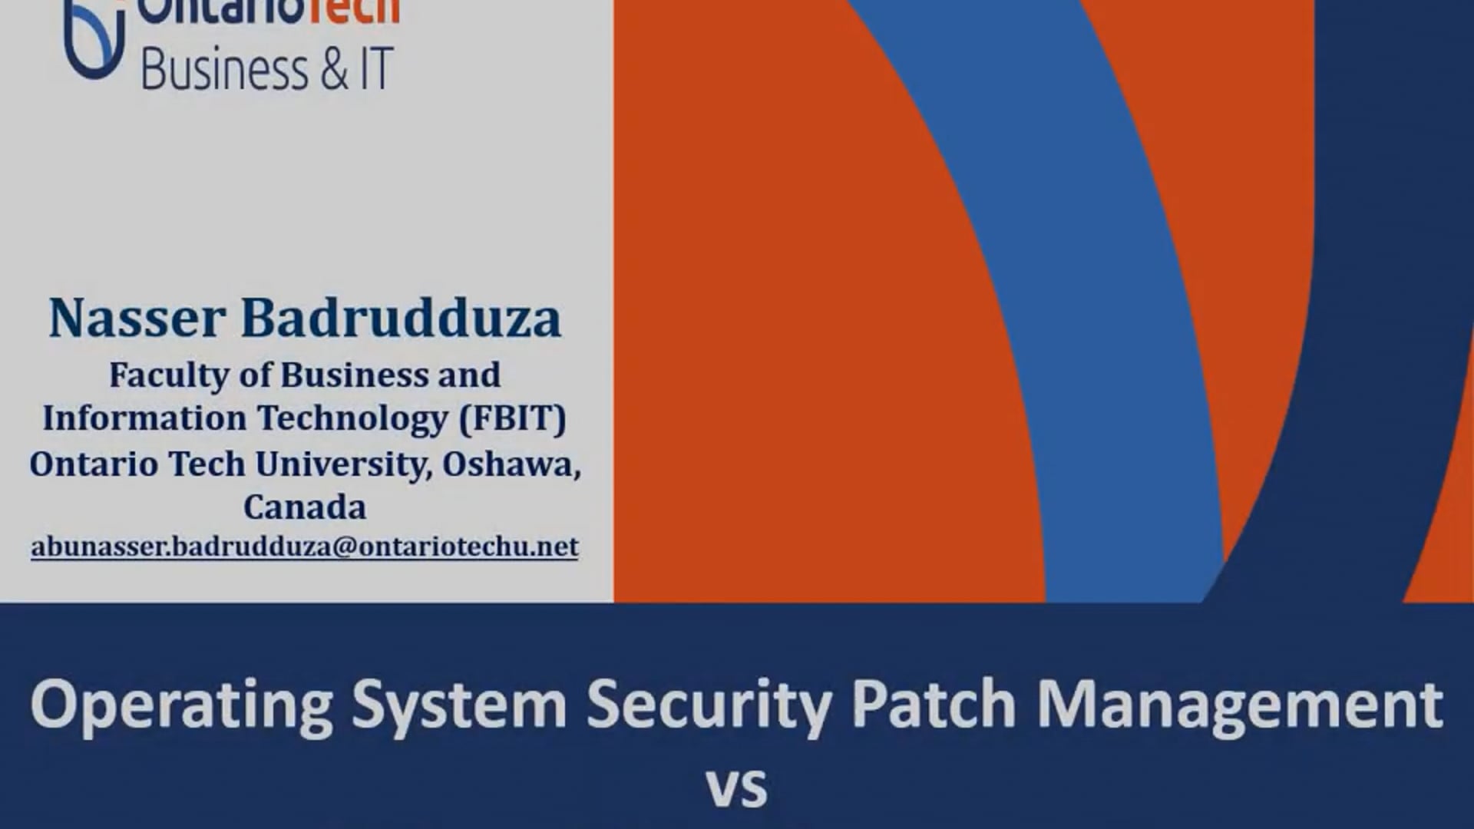Open email link abunasser.badrudduza@ontariotechu.net
Viewport: 1474px width, 829px height.
pyautogui.click(x=304, y=546)
